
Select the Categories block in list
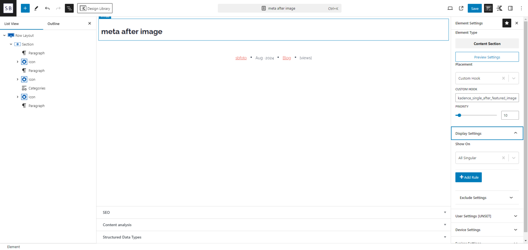click(x=37, y=88)
